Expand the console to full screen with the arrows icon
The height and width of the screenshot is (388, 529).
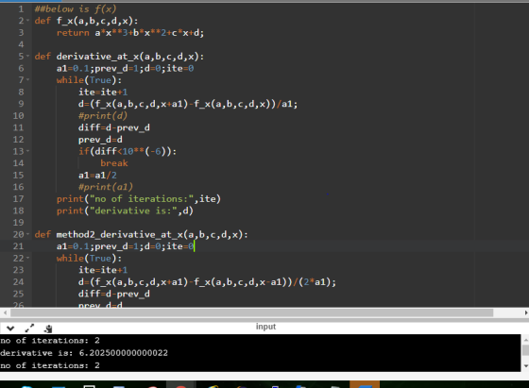tap(29, 328)
